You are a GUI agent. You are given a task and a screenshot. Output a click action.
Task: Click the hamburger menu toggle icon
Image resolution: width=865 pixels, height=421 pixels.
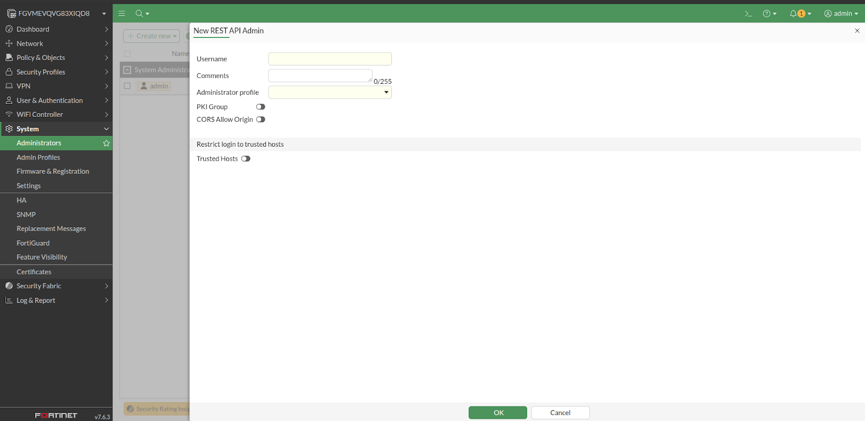(x=122, y=14)
